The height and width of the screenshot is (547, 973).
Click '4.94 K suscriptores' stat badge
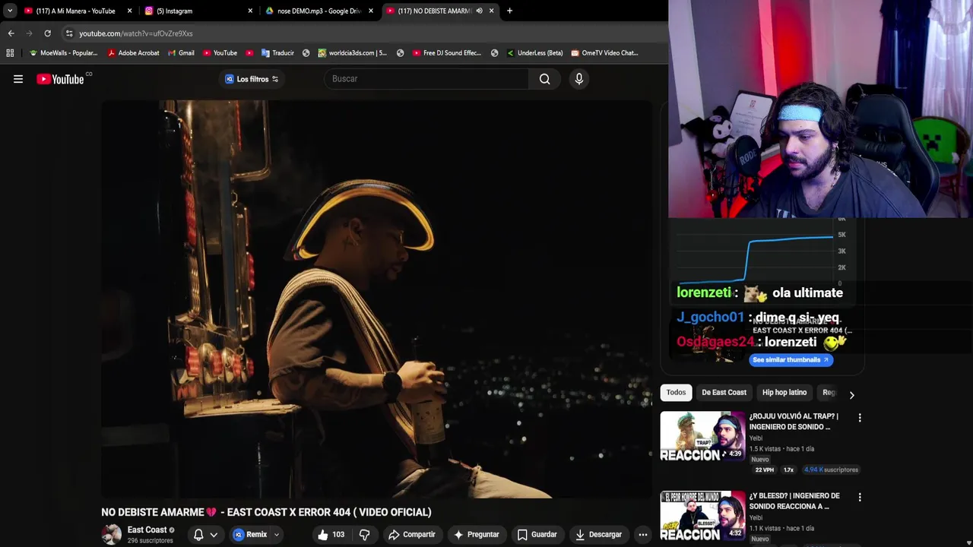click(x=831, y=470)
